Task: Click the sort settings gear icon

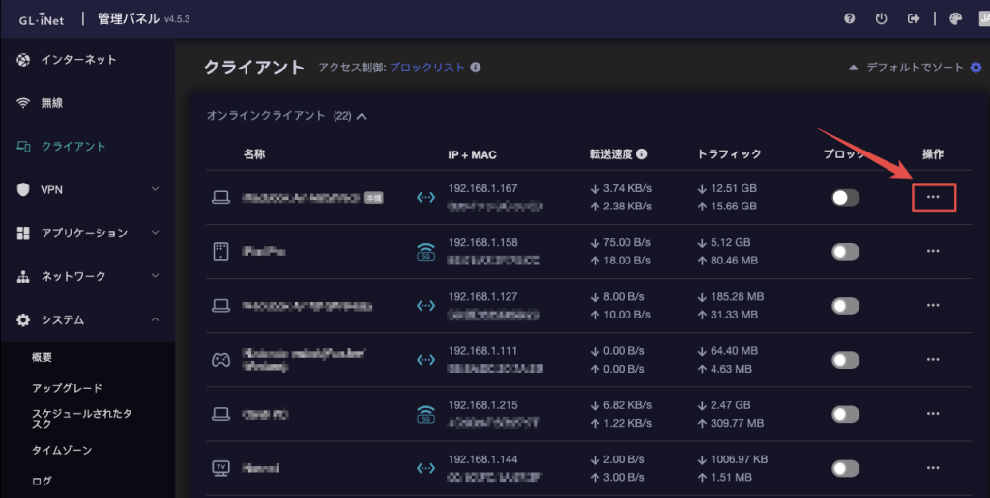Action: (x=975, y=68)
